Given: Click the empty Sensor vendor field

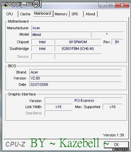Looking at the screenshot, I should point(42,57).
